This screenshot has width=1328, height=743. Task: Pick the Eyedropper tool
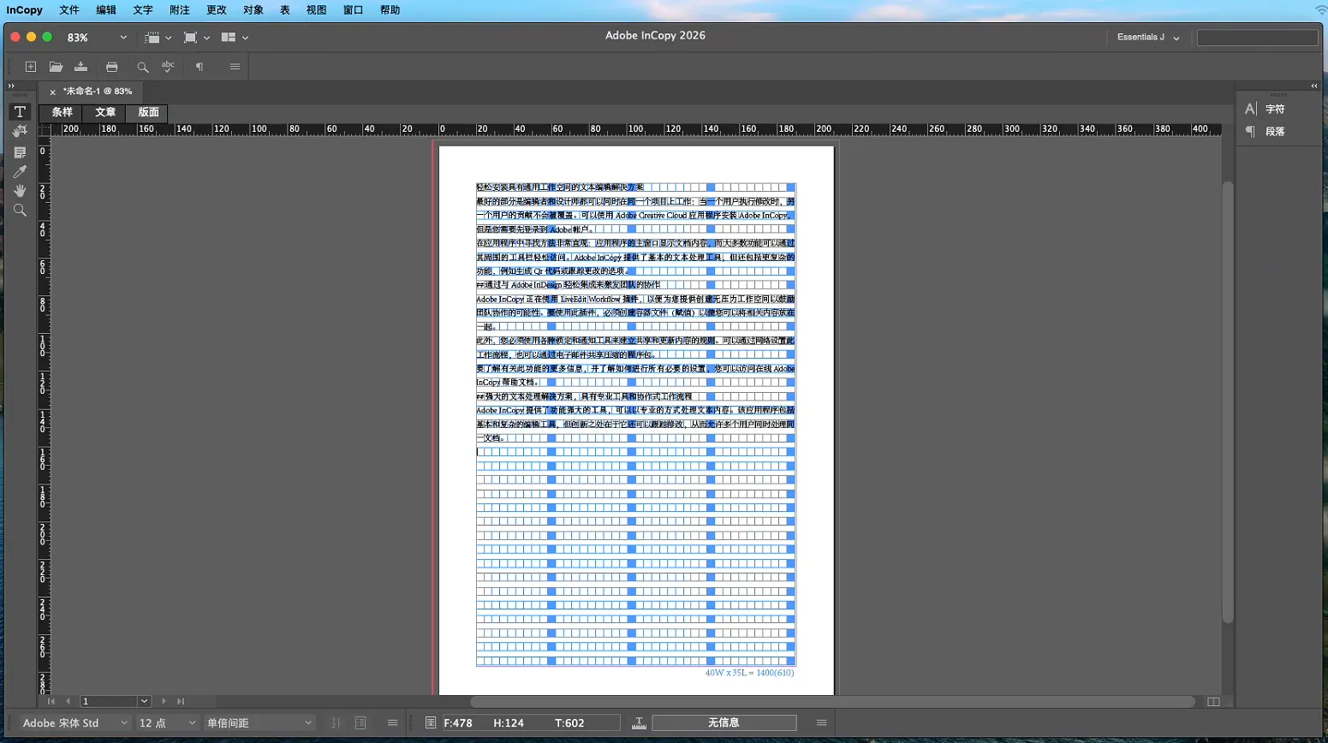pyautogui.click(x=20, y=172)
